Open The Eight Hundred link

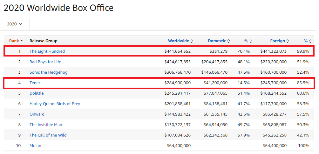47,51
